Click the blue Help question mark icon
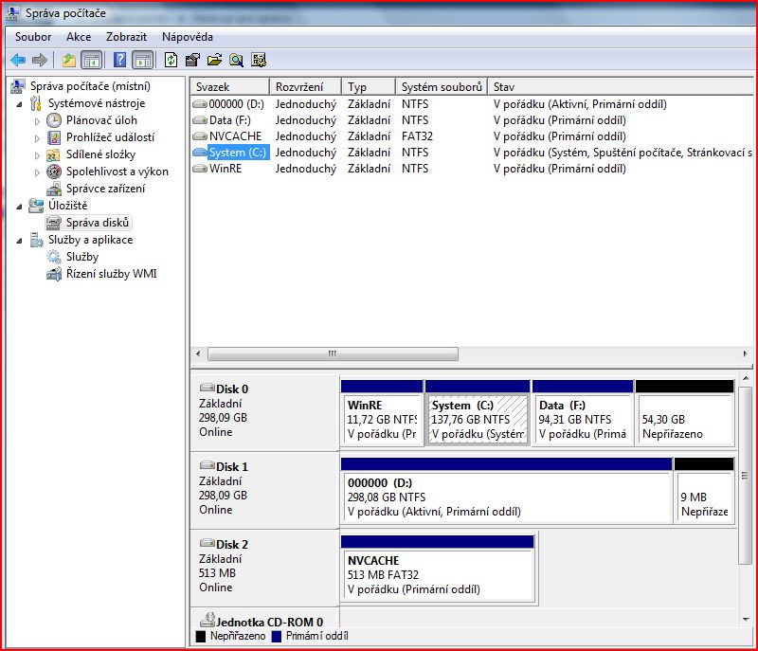The image size is (758, 651). tap(120, 61)
